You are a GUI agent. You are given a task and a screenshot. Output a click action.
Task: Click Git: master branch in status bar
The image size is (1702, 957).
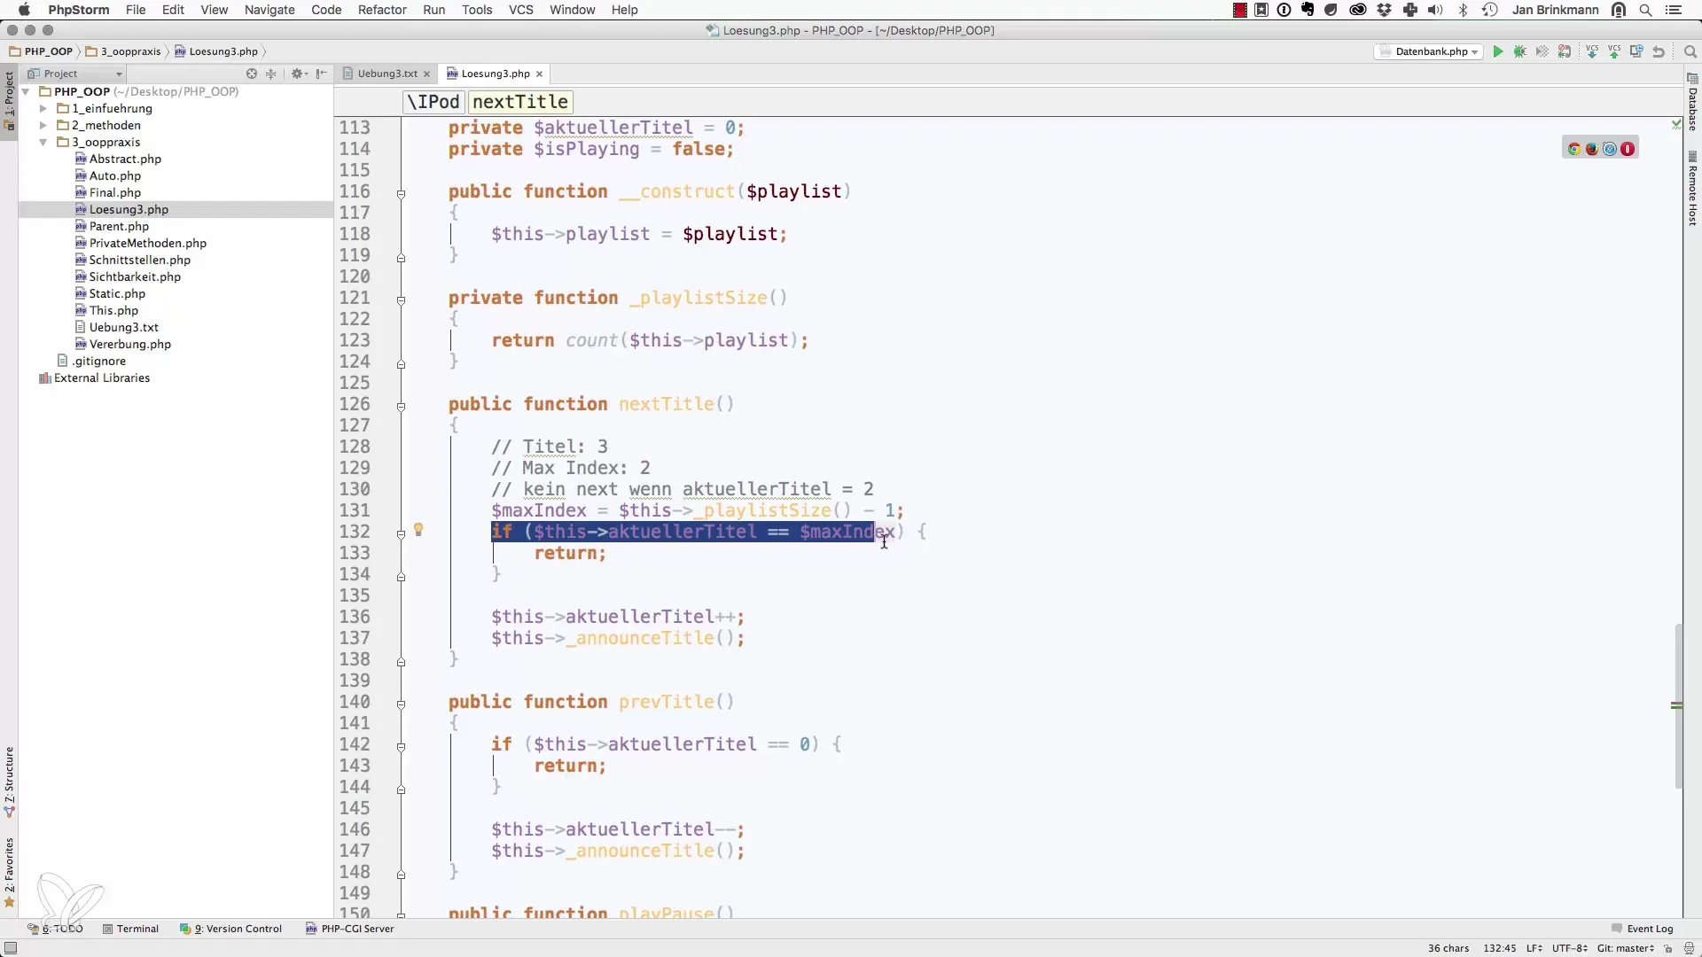click(x=1626, y=948)
